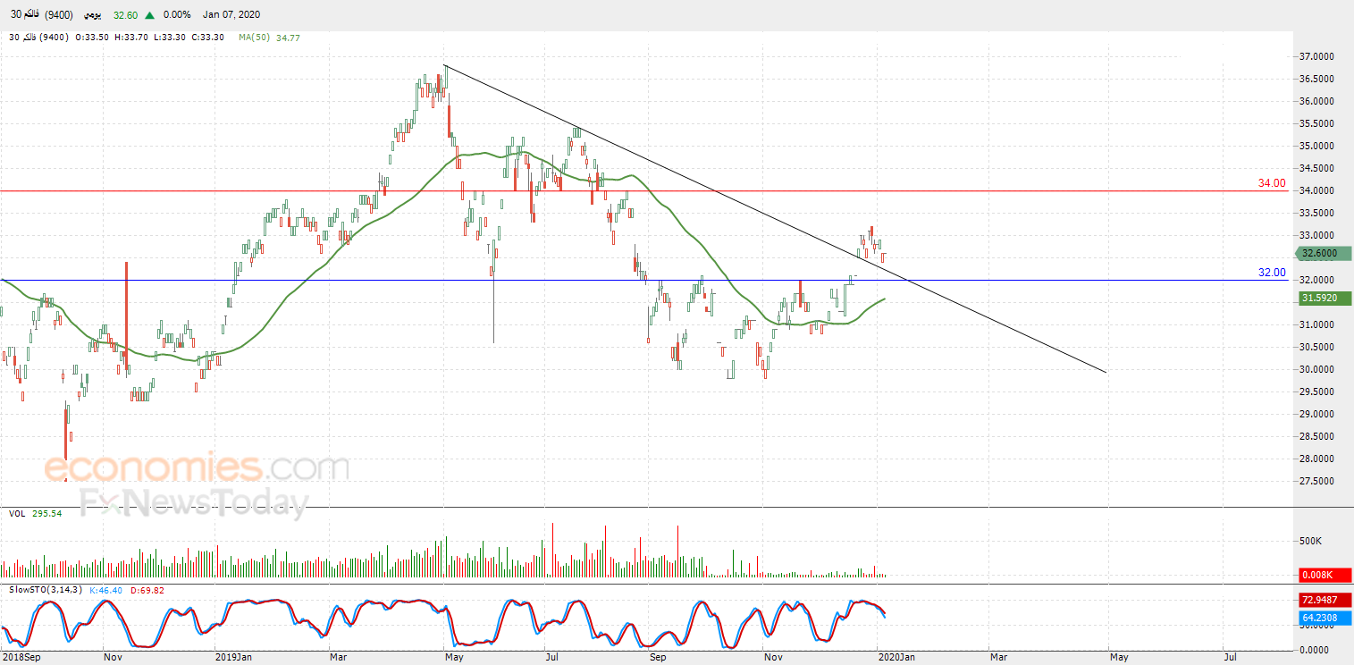Click the red volume tag 0.008K

(x=1325, y=576)
